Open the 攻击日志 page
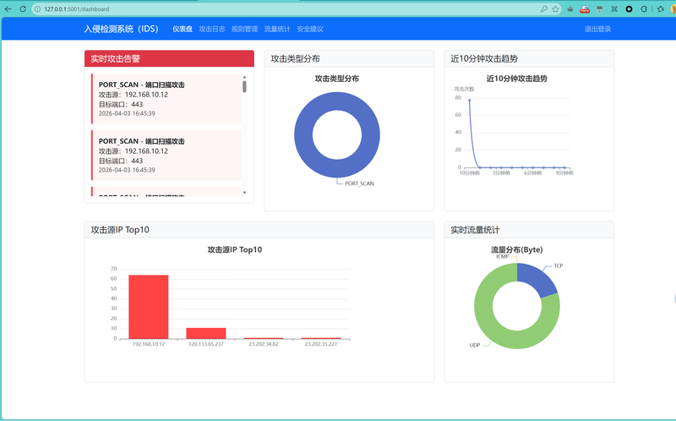The height and width of the screenshot is (421, 676). click(211, 29)
